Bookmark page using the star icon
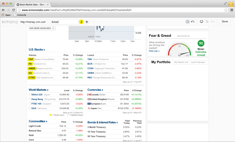The width and height of the screenshot is (235, 142). pos(226,10)
